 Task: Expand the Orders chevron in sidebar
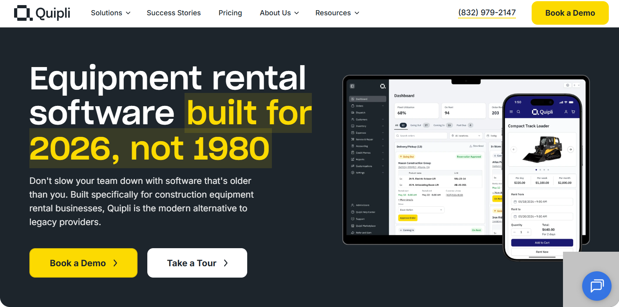click(383, 106)
